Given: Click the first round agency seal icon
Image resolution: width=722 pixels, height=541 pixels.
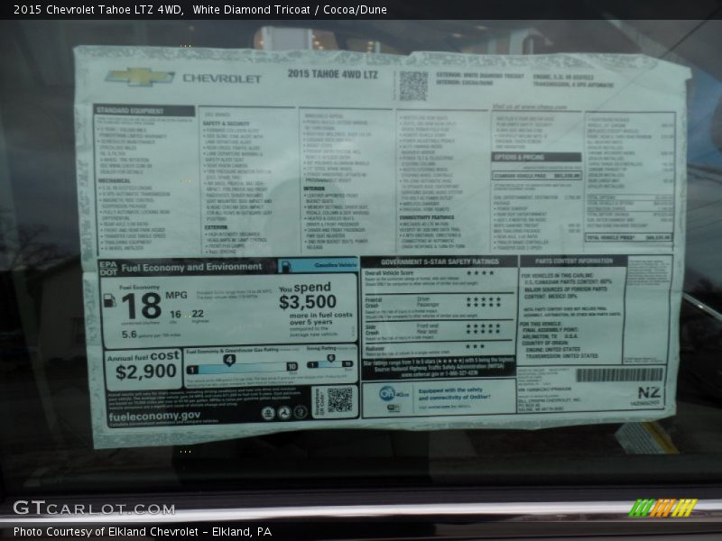Looking at the screenshot, I should pyautogui.click(x=268, y=413).
